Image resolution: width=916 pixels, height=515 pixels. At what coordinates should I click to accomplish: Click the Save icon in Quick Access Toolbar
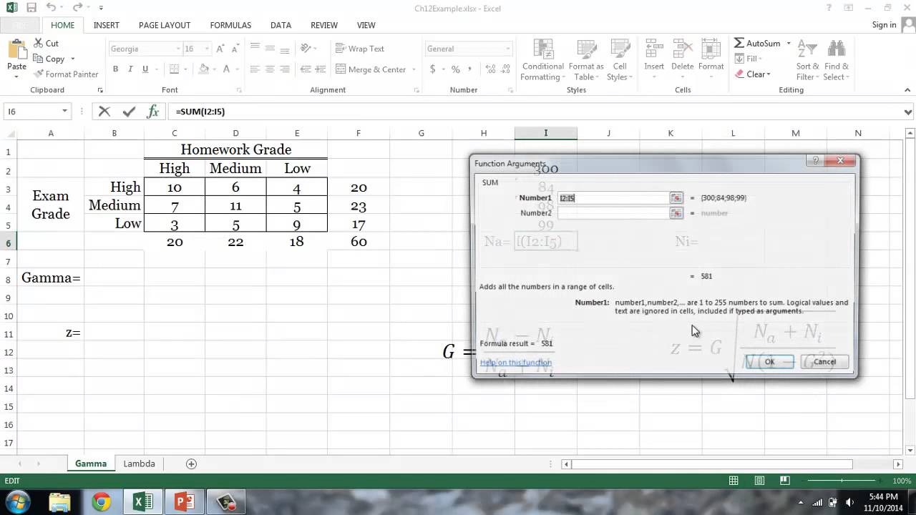(x=31, y=8)
